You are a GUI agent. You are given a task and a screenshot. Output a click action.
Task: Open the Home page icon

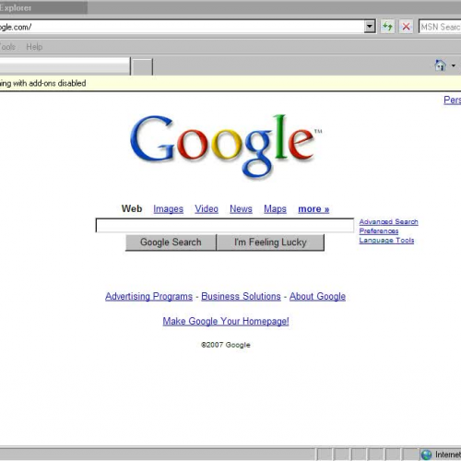[440, 65]
